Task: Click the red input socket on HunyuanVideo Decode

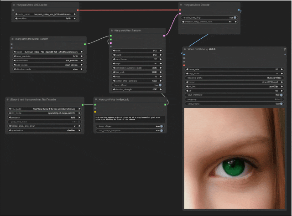Action: pyautogui.click(x=180, y=10)
